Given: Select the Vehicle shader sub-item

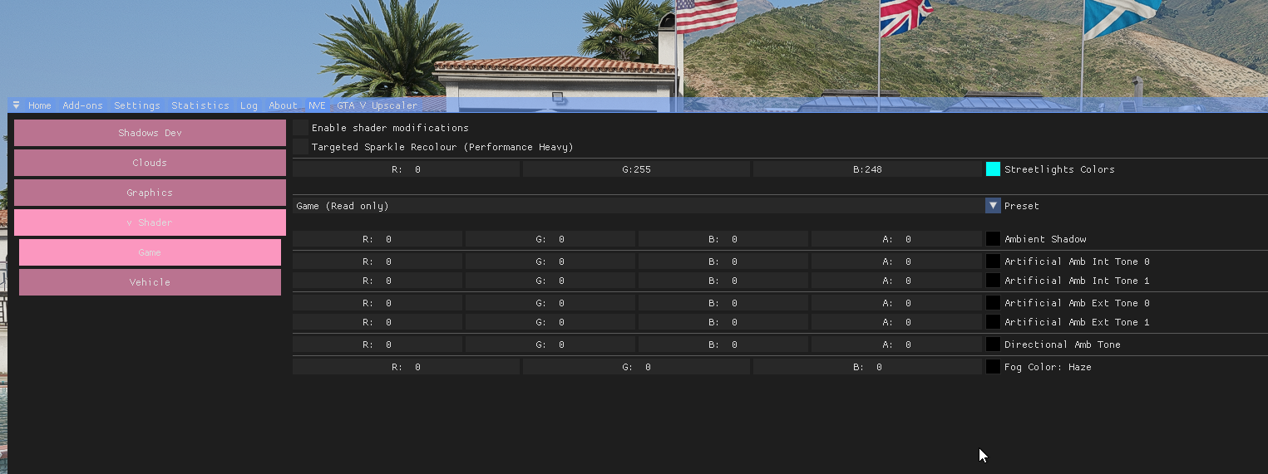Looking at the screenshot, I should tap(150, 282).
